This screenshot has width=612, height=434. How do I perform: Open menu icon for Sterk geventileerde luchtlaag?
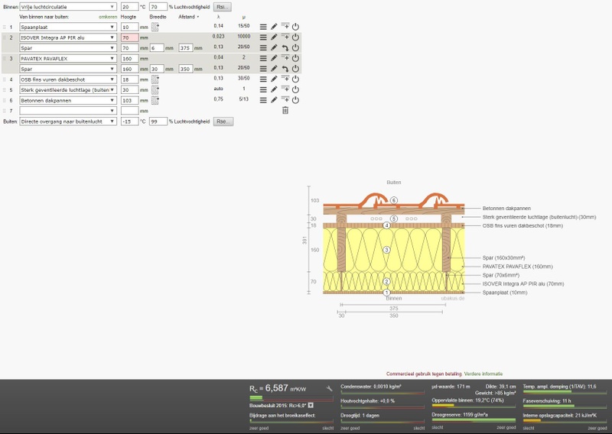263,89
